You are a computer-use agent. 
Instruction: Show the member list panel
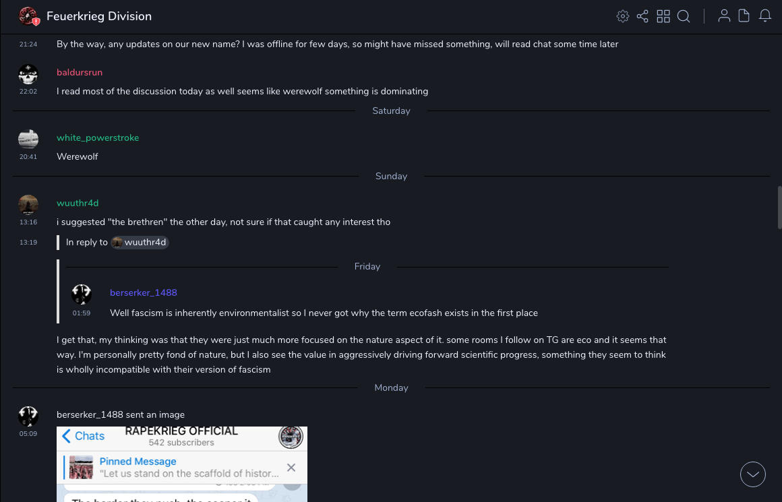point(724,16)
